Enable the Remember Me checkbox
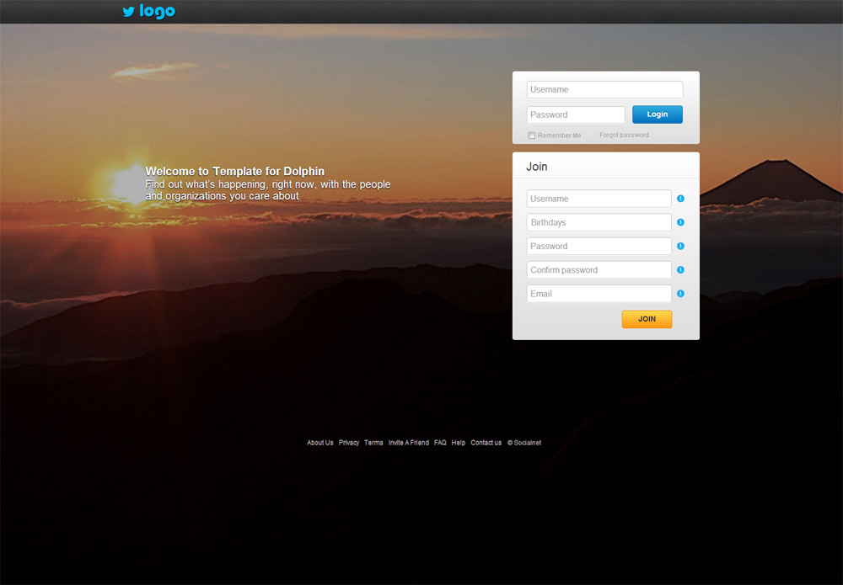The height and width of the screenshot is (585, 843). (532, 136)
